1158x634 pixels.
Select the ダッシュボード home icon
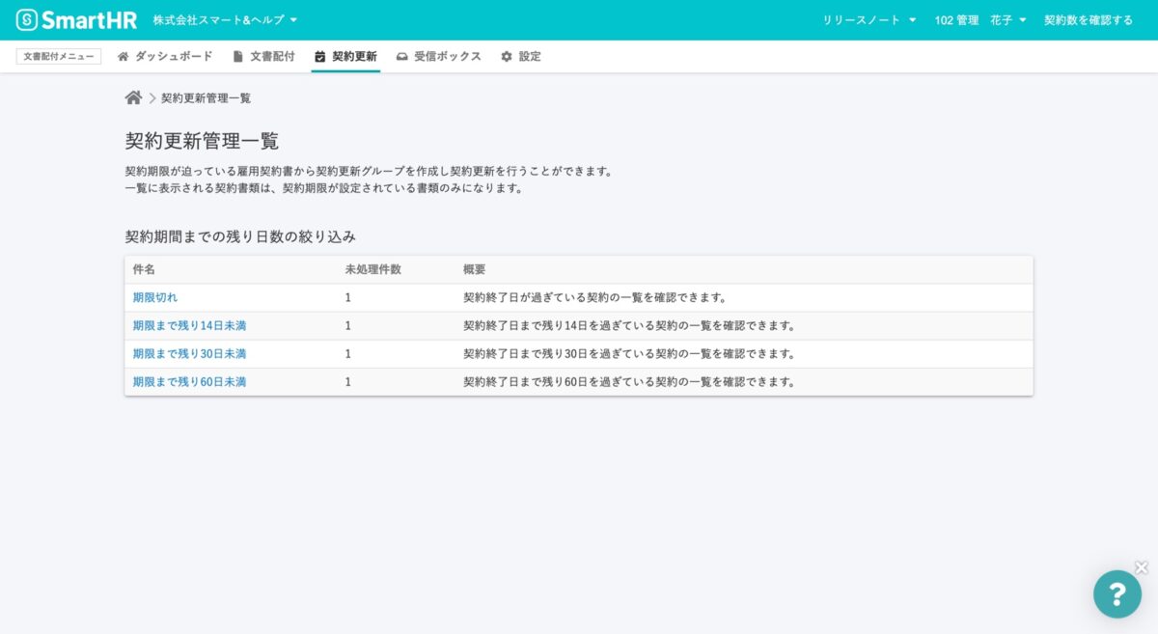[123, 57]
